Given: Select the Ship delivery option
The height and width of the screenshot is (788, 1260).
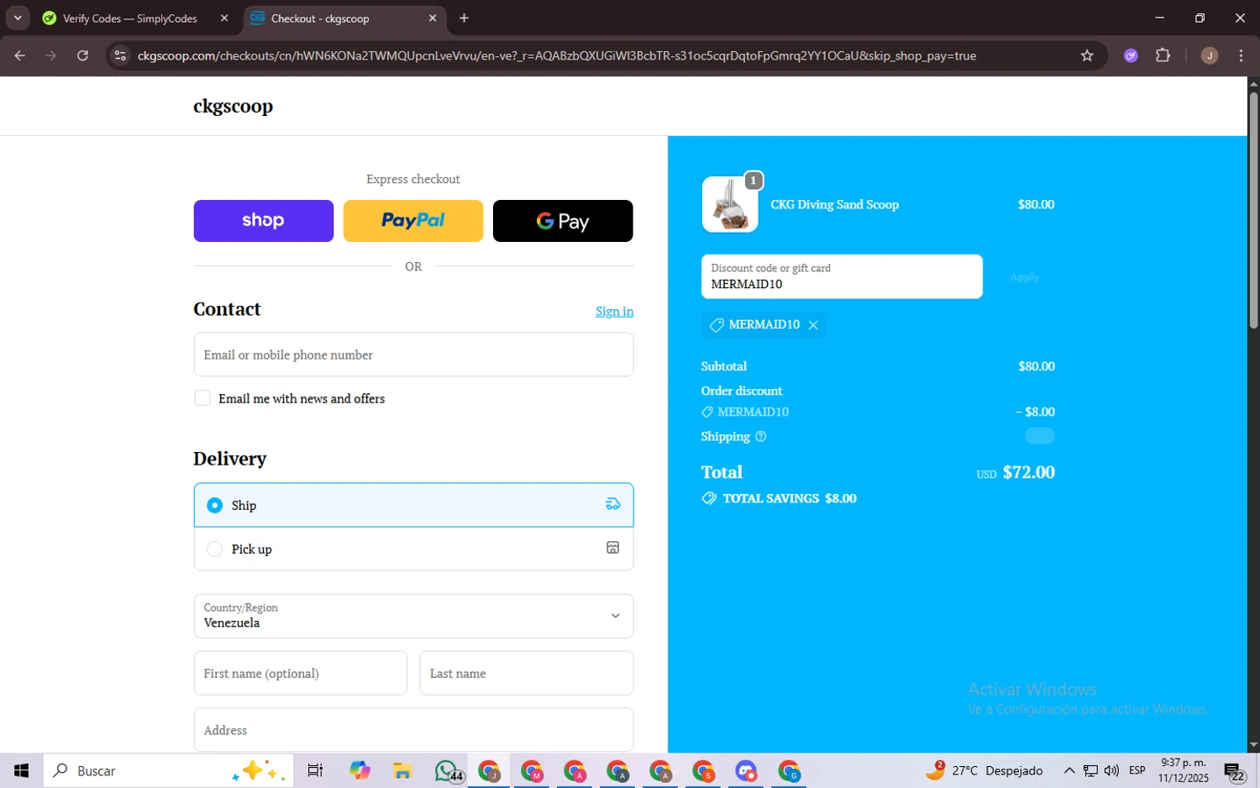Looking at the screenshot, I should pos(413,505).
